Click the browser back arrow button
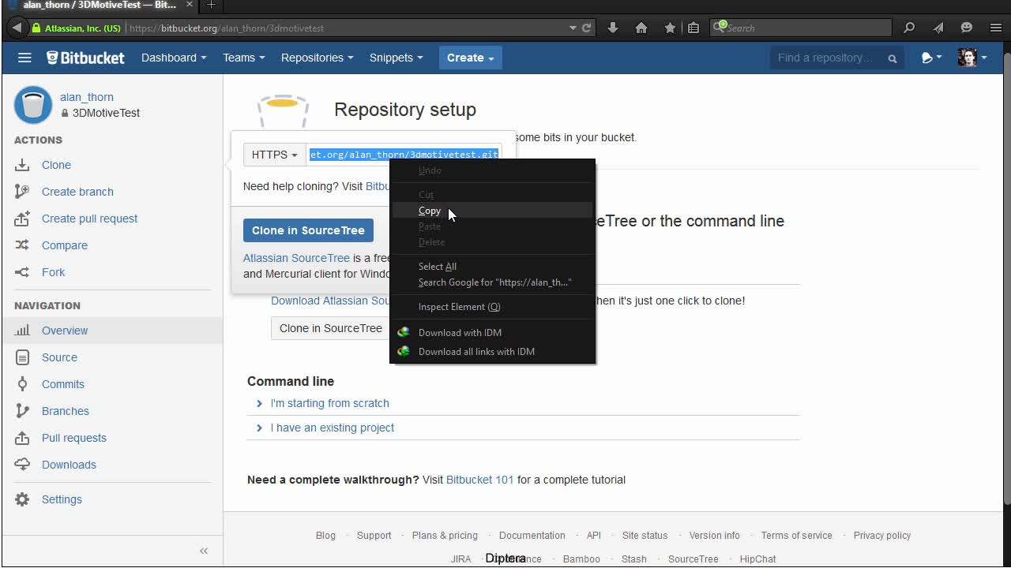This screenshot has width=1011, height=568. (x=16, y=28)
